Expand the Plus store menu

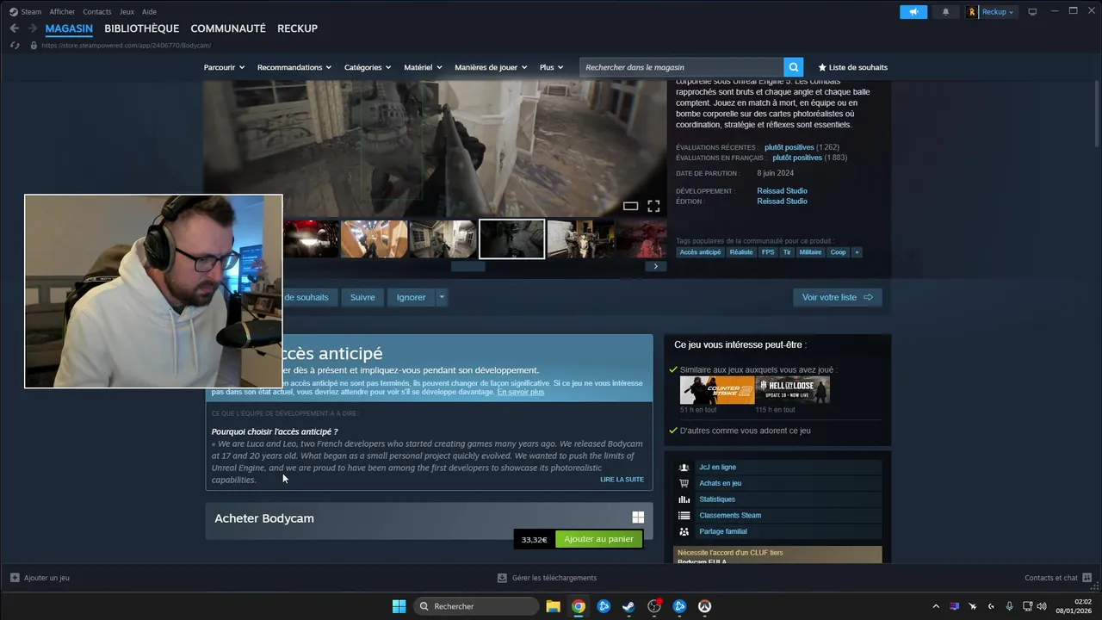pos(551,67)
